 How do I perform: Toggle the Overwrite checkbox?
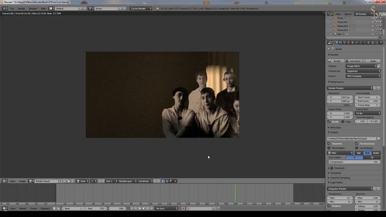pyautogui.click(x=329, y=143)
